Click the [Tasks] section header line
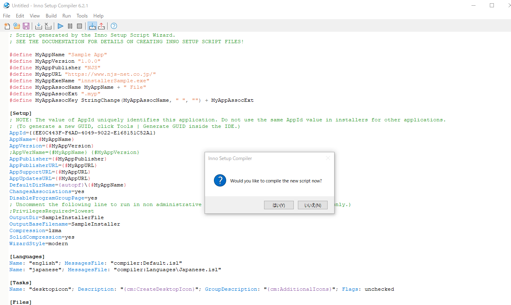 [20, 283]
